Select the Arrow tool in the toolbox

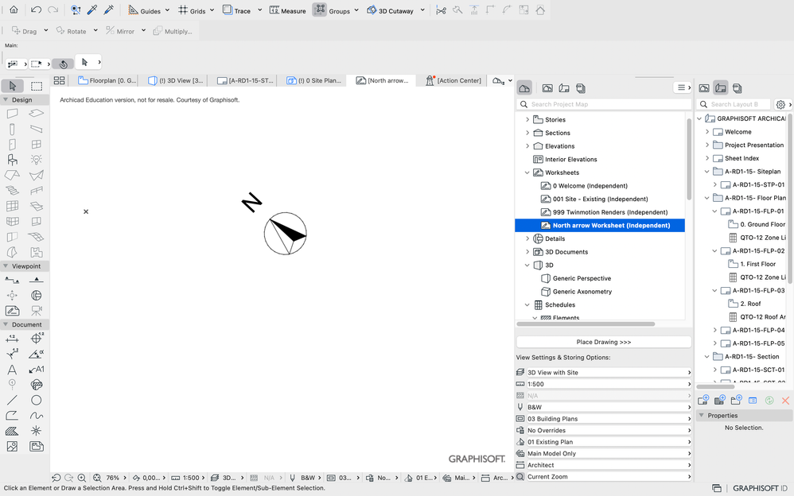coord(13,86)
